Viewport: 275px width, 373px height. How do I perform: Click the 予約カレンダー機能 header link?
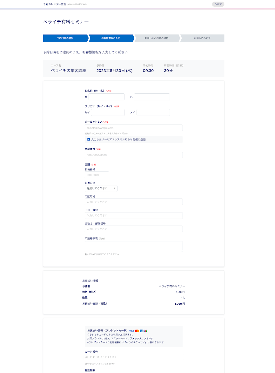pyautogui.click(x=55, y=4)
